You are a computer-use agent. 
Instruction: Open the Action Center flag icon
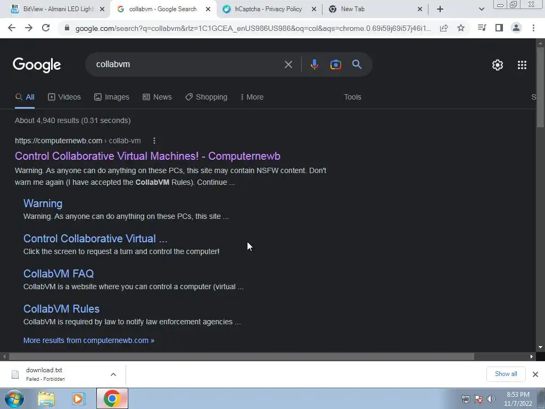click(478, 399)
